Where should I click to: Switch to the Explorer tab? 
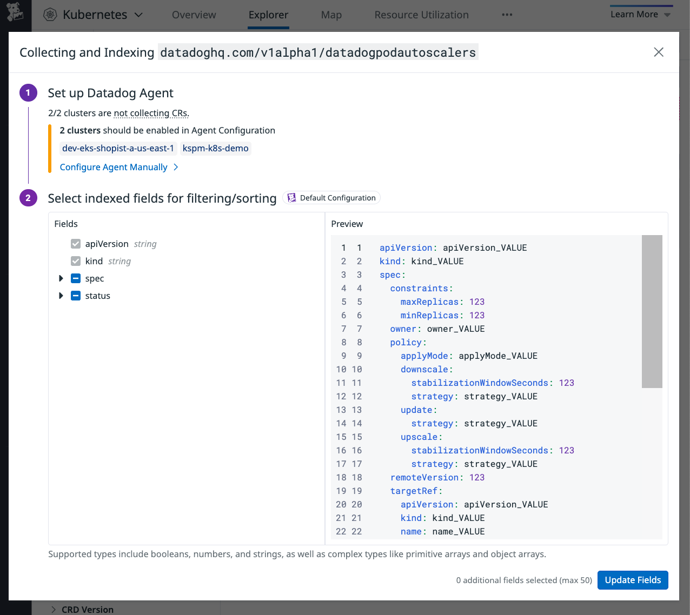pos(268,15)
